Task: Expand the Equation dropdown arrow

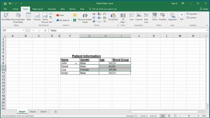Action: (199, 14)
